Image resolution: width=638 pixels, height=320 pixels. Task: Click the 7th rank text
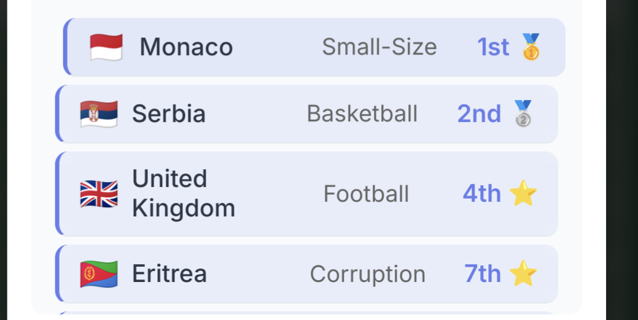point(483,273)
